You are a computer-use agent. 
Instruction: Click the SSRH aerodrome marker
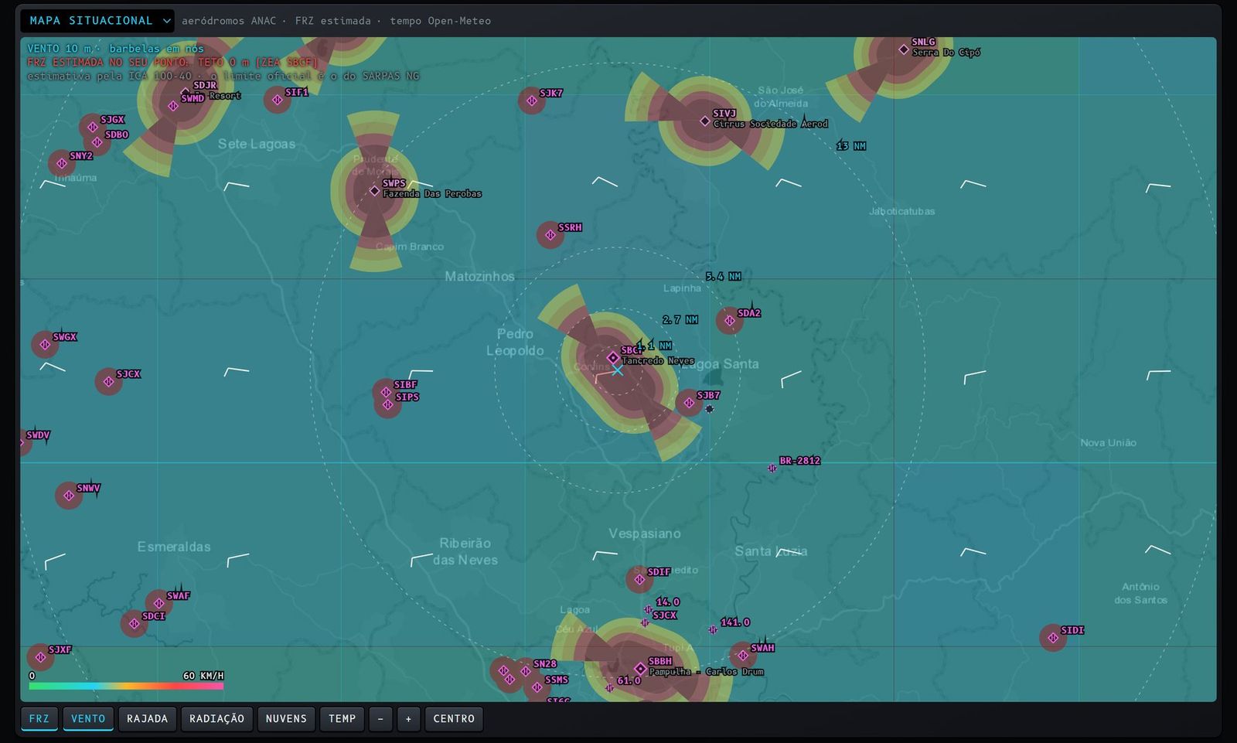coord(550,235)
